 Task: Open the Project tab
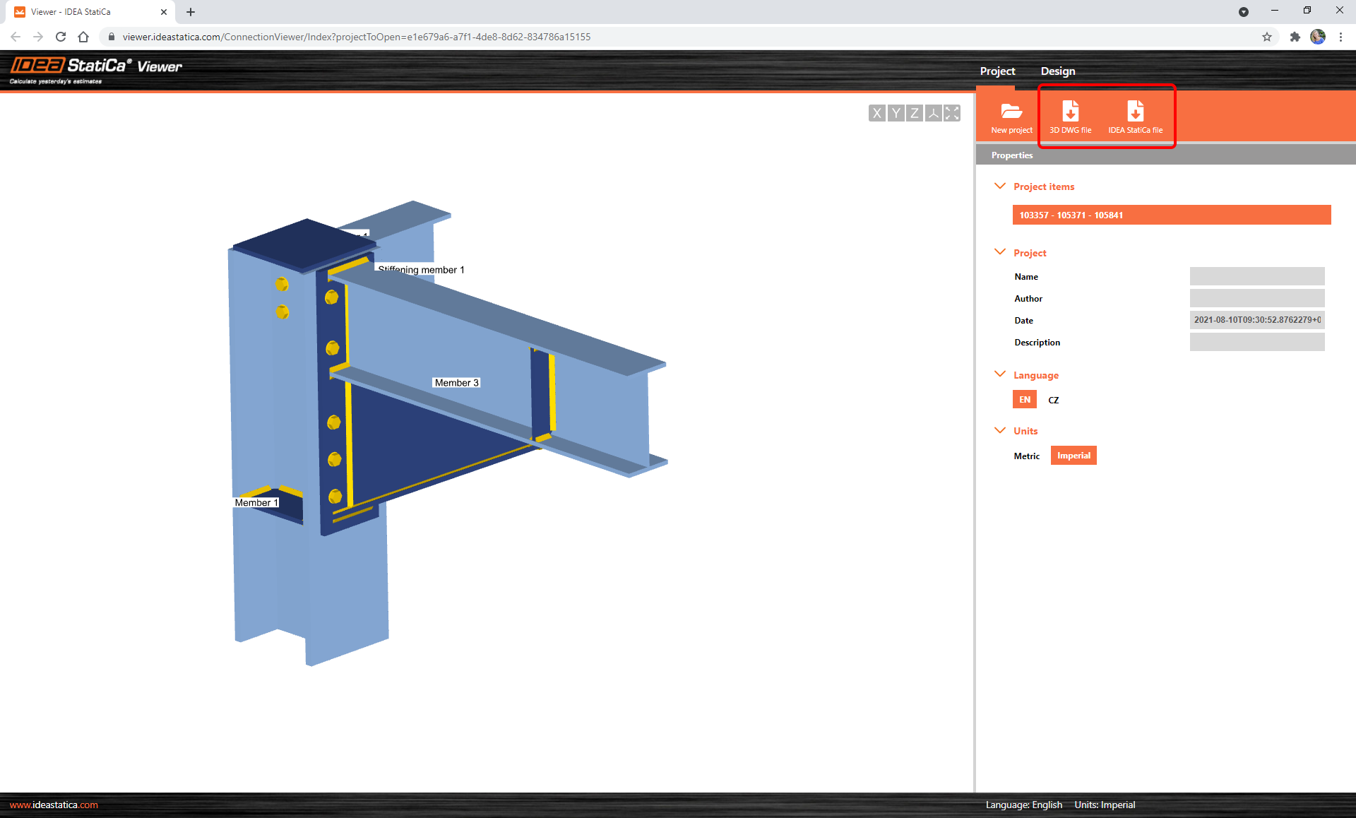coord(997,71)
